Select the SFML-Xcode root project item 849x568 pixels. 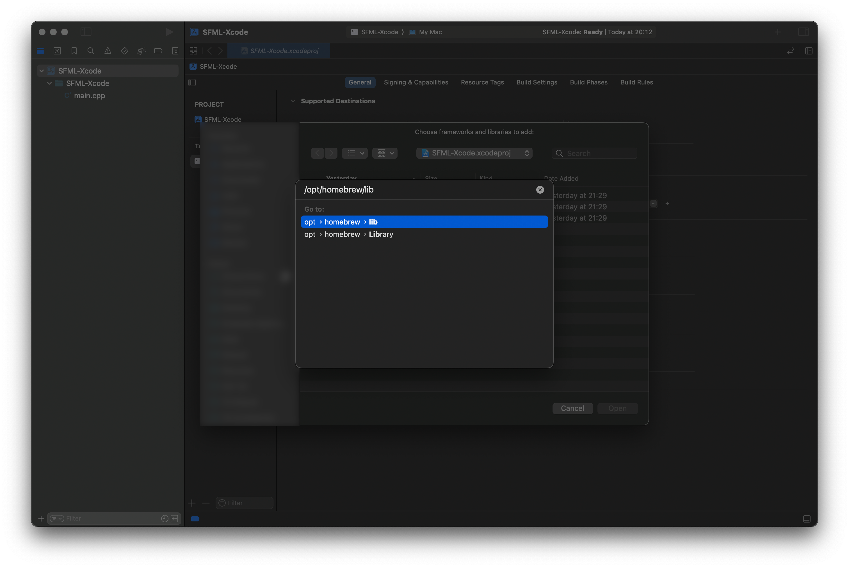click(108, 71)
